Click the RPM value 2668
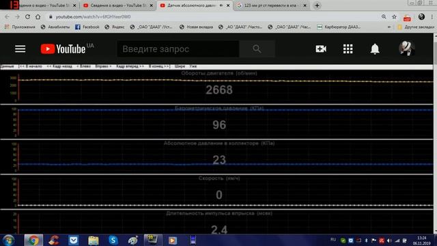This screenshot has width=437, height=246. (x=219, y=90)
